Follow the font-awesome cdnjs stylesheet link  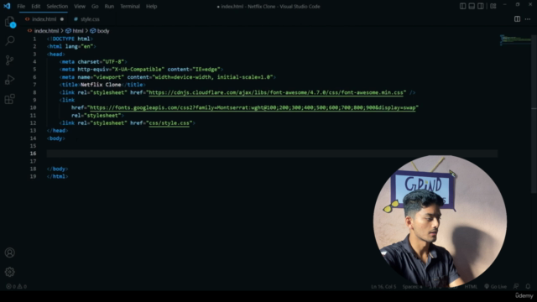pyautogui.click(x=276, y=92)
